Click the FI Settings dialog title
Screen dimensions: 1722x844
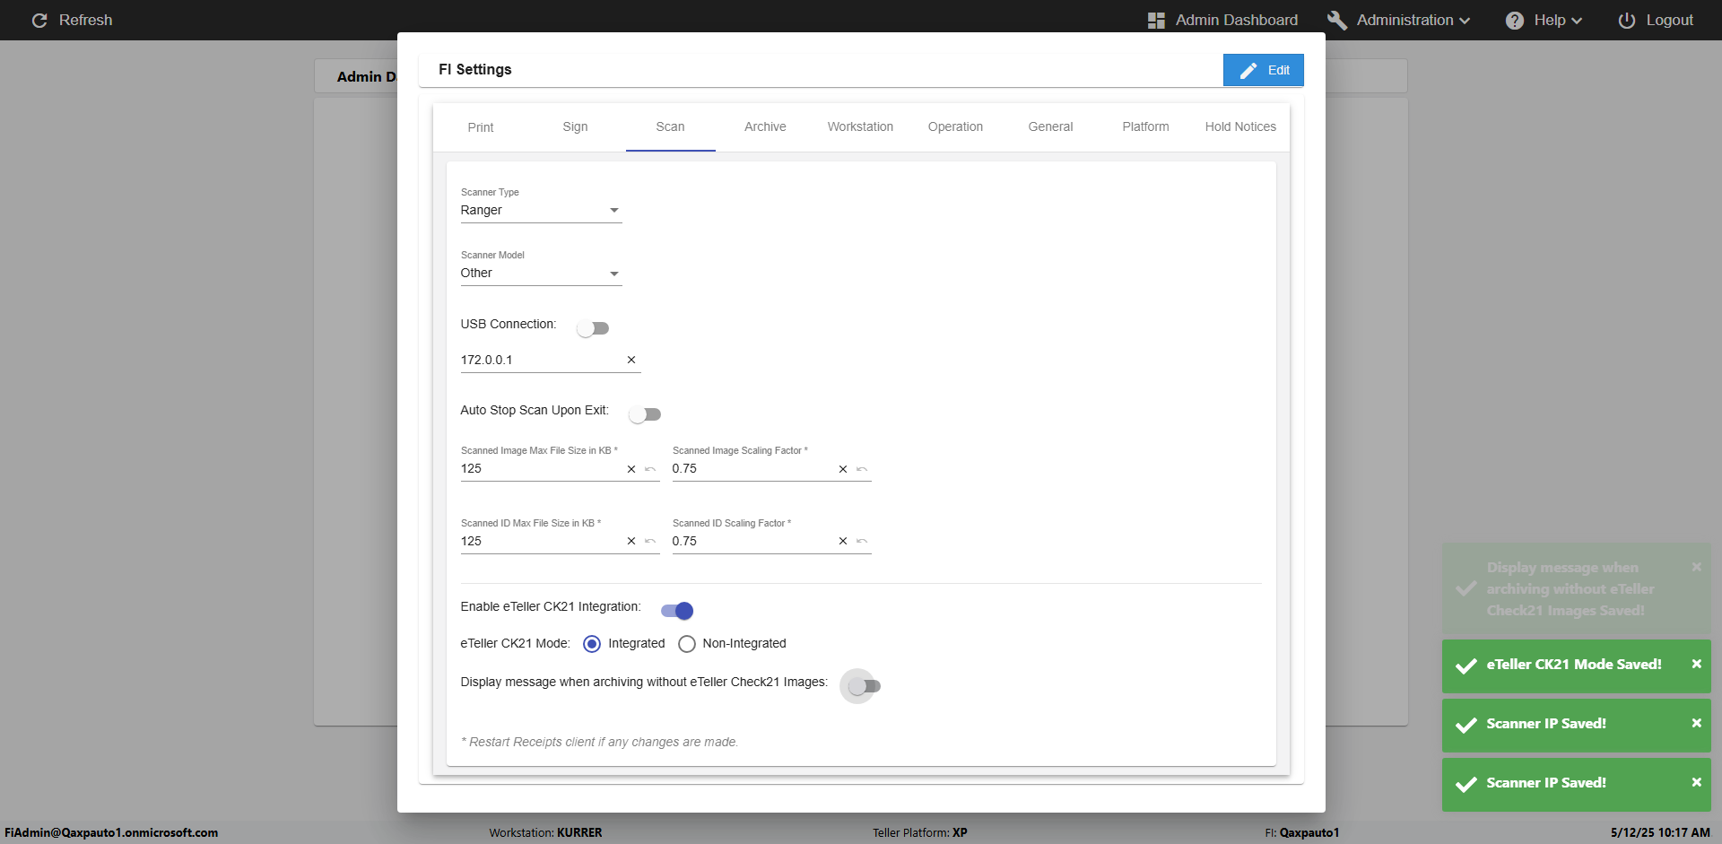(475, 69)
